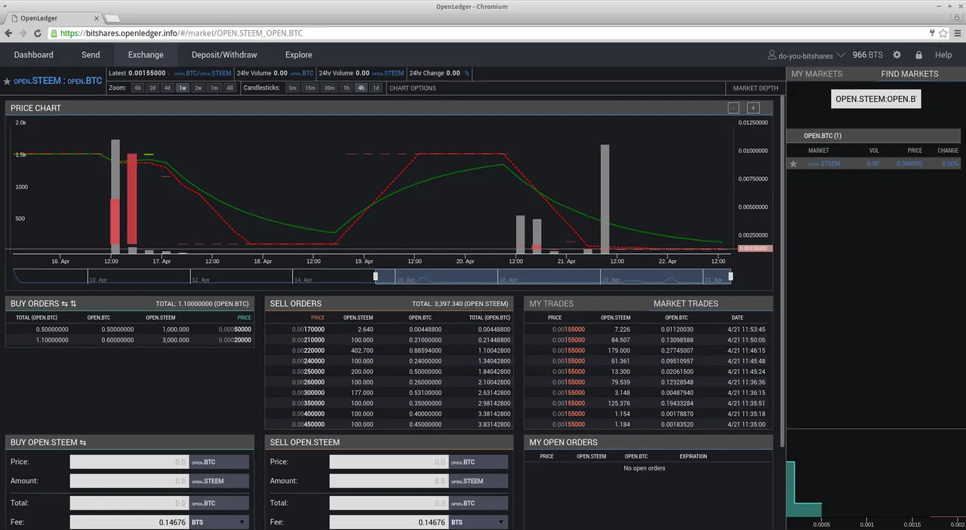Focus the buy Price input field
The image size is (966, 530).
pos(129,462)
